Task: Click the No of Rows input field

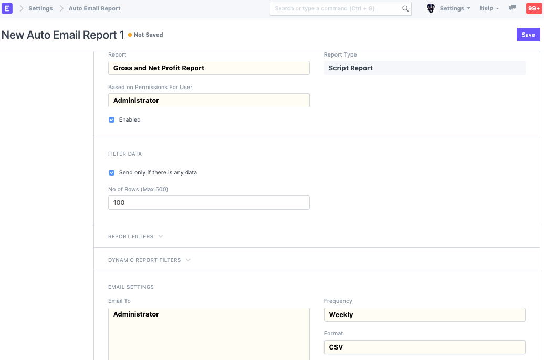Action: point(208,202)
